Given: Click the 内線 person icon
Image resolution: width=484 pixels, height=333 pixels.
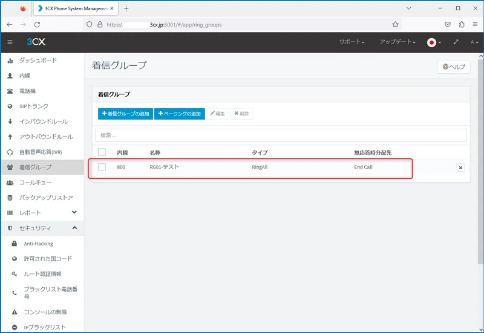Looking at the screenshot, I should pos(10,76).
